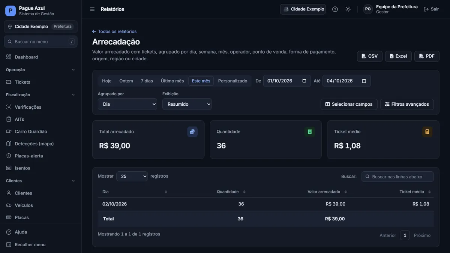Focus the Buscar nas linhas abaixo field
Screen dimensions: 450x253
pos(397,177)
